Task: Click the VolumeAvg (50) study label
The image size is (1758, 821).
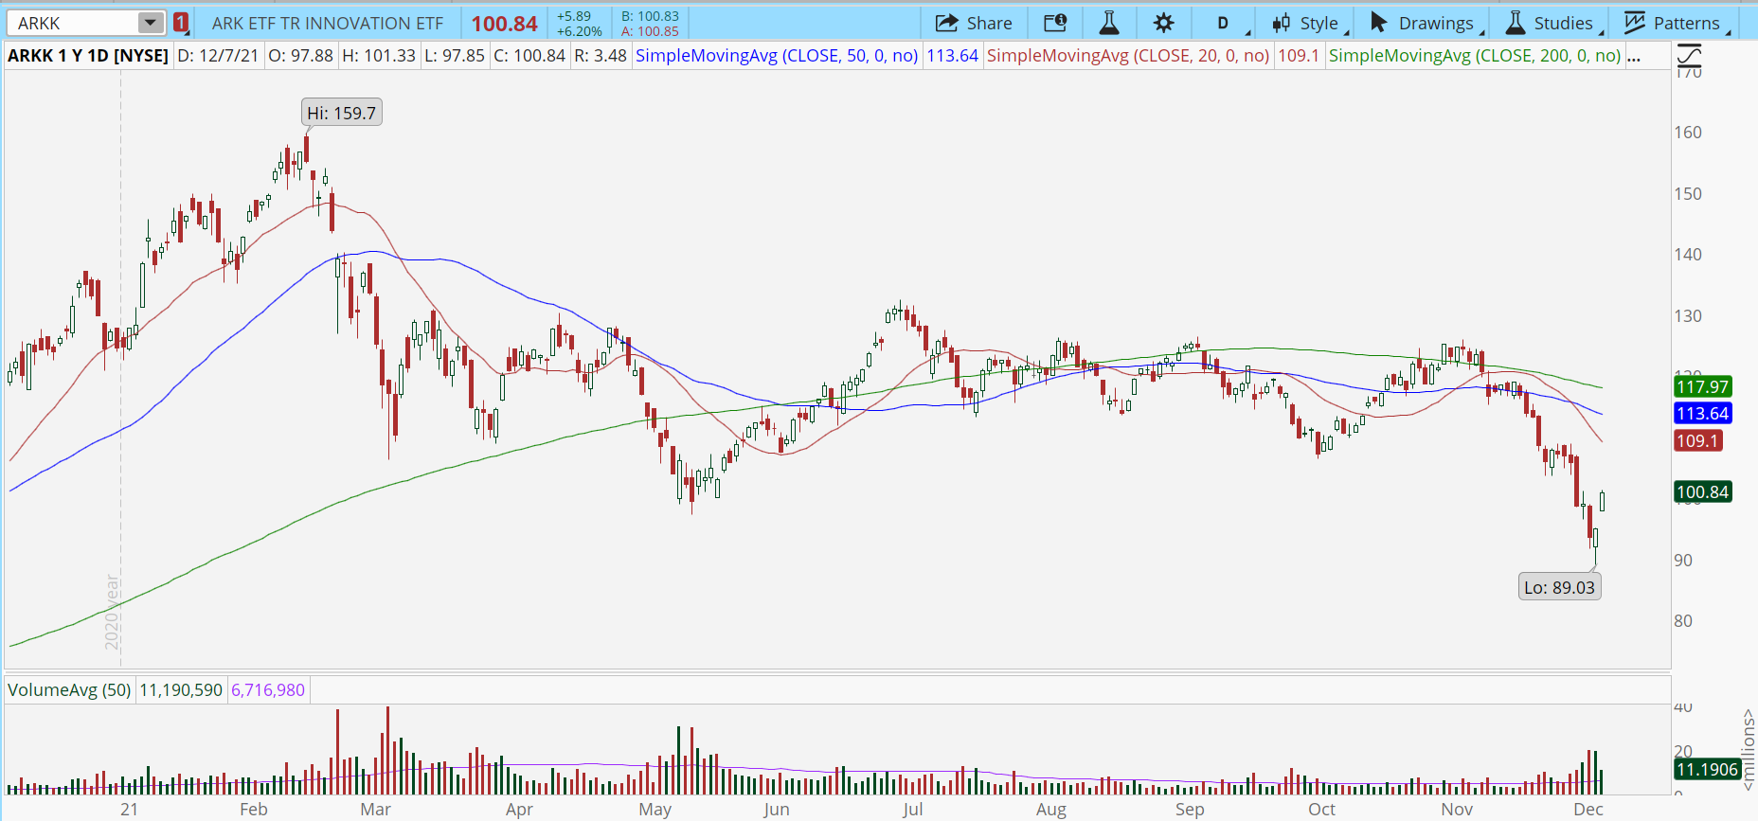Action: [x=69, y=690]
